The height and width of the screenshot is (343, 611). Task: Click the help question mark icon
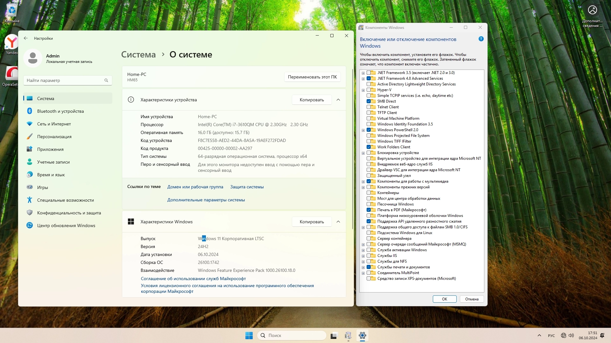(x=481, y=39)
